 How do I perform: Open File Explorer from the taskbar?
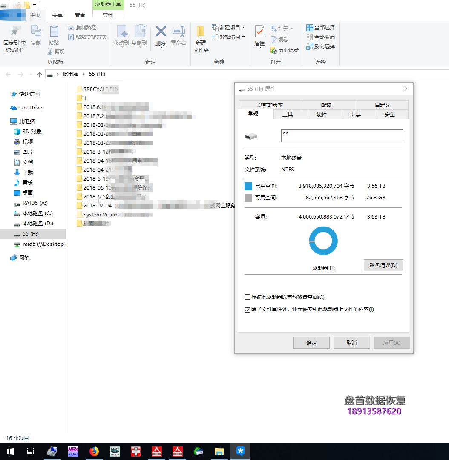click(x=219, y=451)
